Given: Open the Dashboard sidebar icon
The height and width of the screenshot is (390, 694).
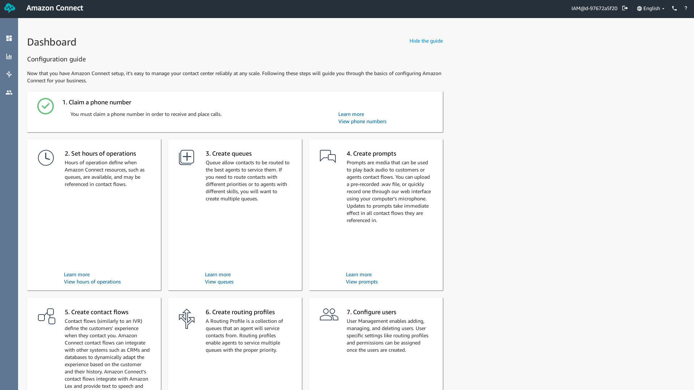Looking at the screenshot, I should click(9, 38).
